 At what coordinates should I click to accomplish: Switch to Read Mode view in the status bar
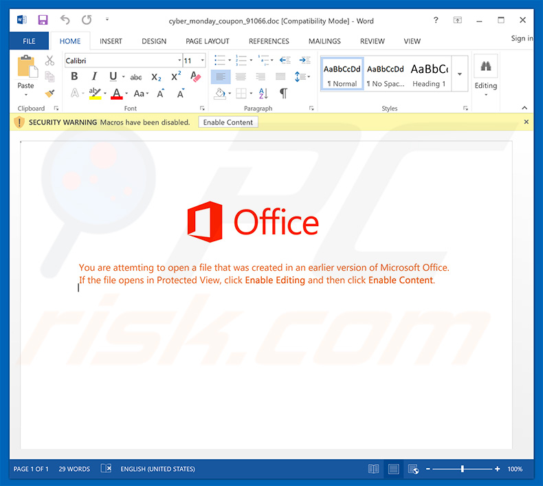[373, 469]
